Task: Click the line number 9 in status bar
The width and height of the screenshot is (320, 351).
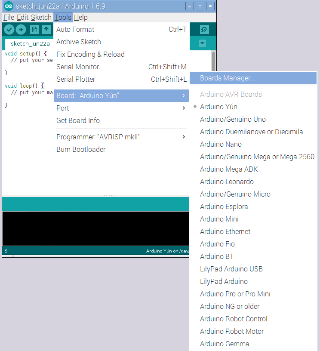Action: pos(6,251)
